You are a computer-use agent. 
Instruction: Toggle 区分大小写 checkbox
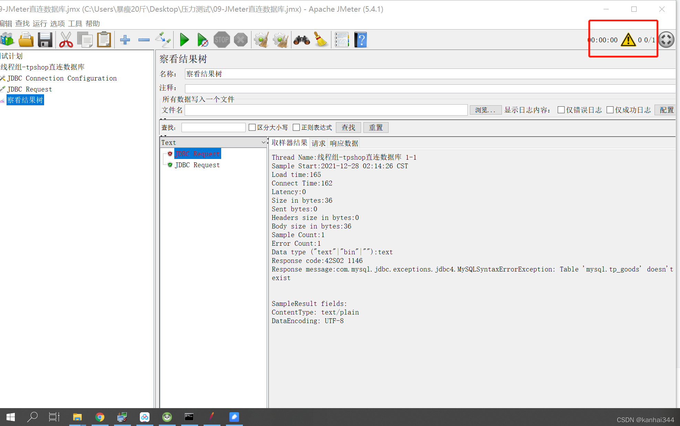click(252, 127)
